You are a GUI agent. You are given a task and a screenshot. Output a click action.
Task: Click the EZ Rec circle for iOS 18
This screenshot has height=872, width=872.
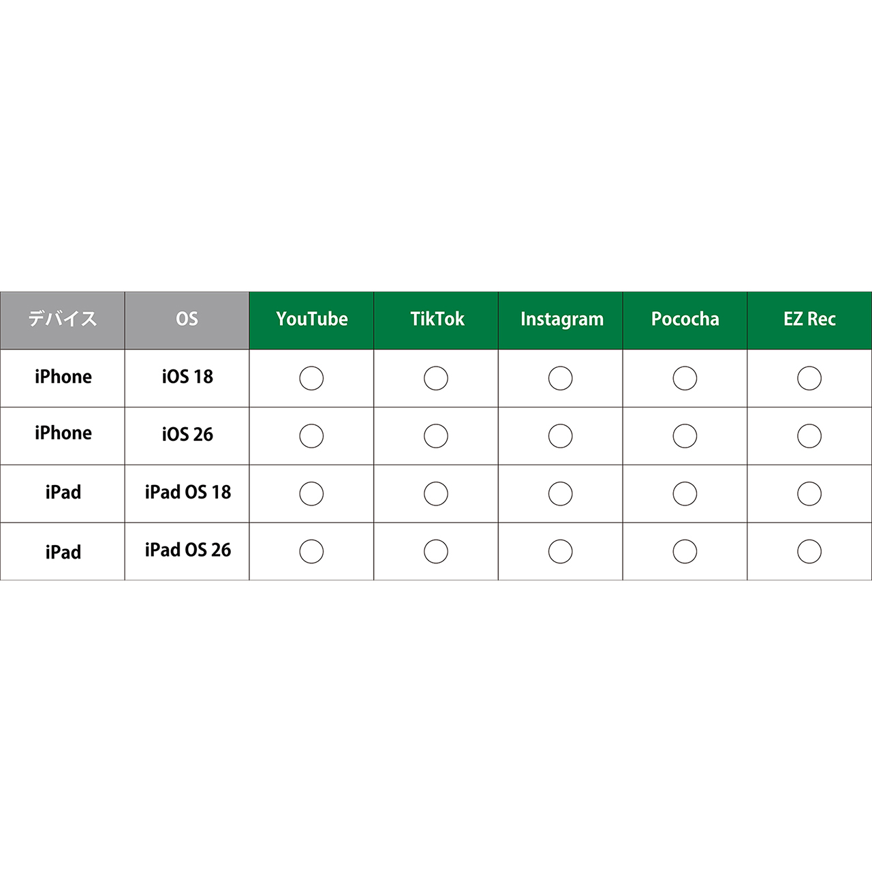pyautogui.click(x=809, y=378)
